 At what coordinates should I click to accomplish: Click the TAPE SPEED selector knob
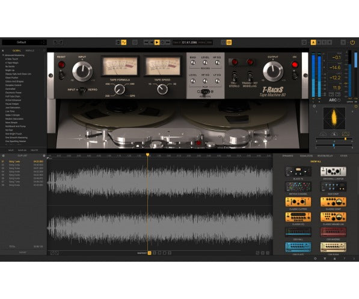pos(162,90)
